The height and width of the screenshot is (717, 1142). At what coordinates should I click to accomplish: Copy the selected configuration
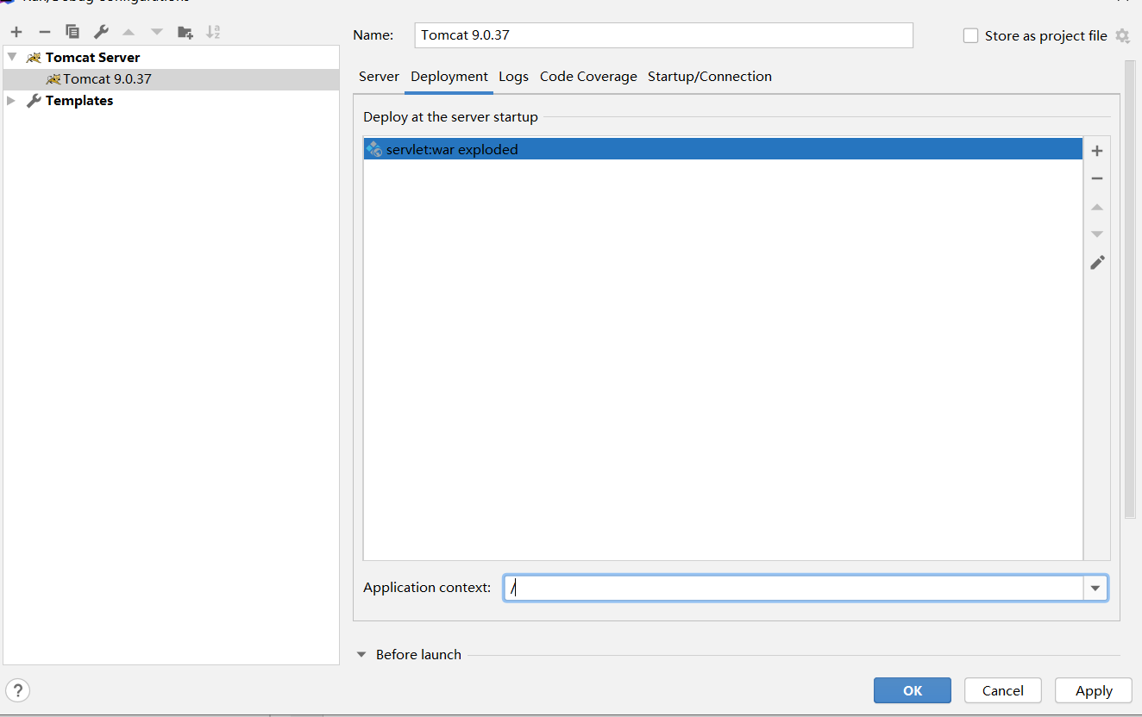click(x=72, y=32)
